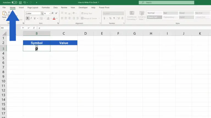Screen dimensions: 211x118
Task: Switch to the Formulas tab
Action: (46, 7)
